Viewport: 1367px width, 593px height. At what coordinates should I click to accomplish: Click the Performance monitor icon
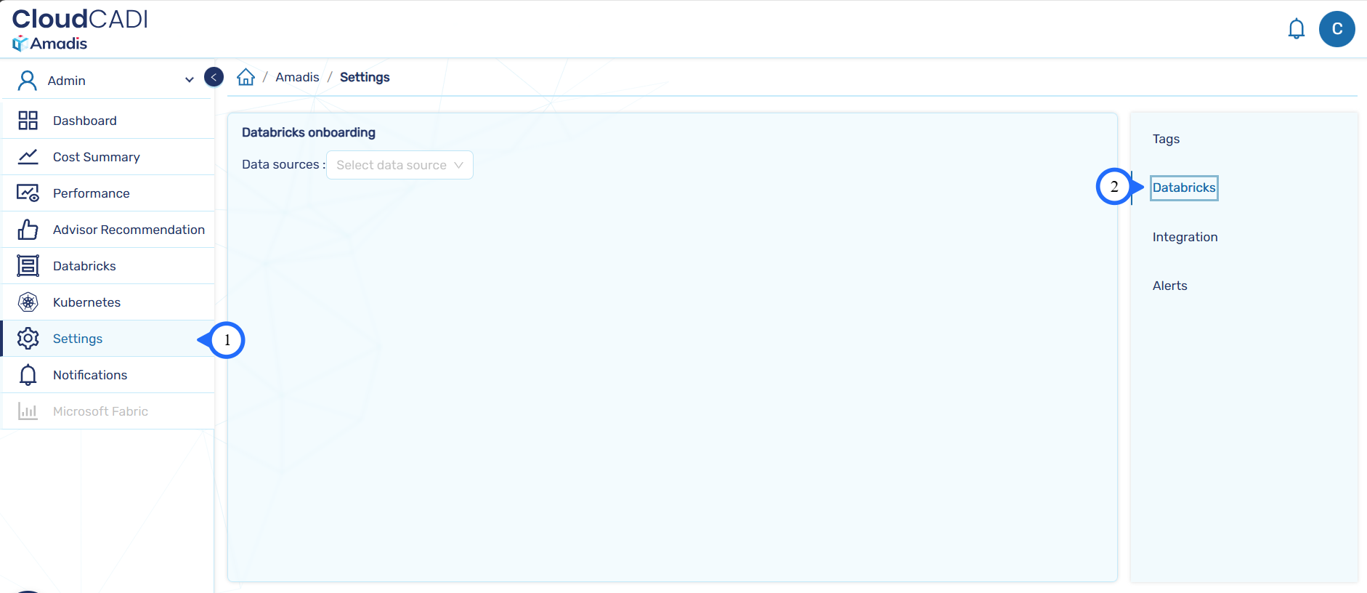(x=28, y=193)
